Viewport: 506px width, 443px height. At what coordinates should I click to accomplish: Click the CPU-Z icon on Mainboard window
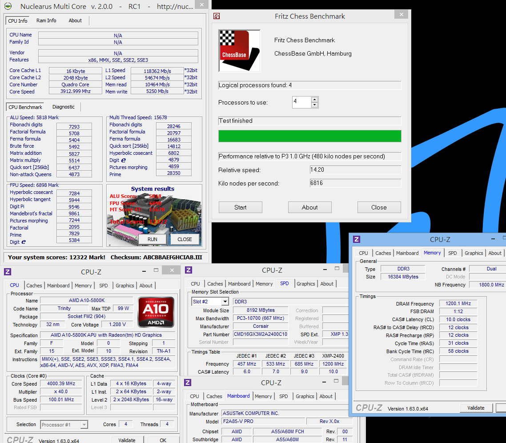tap(188, 383)
